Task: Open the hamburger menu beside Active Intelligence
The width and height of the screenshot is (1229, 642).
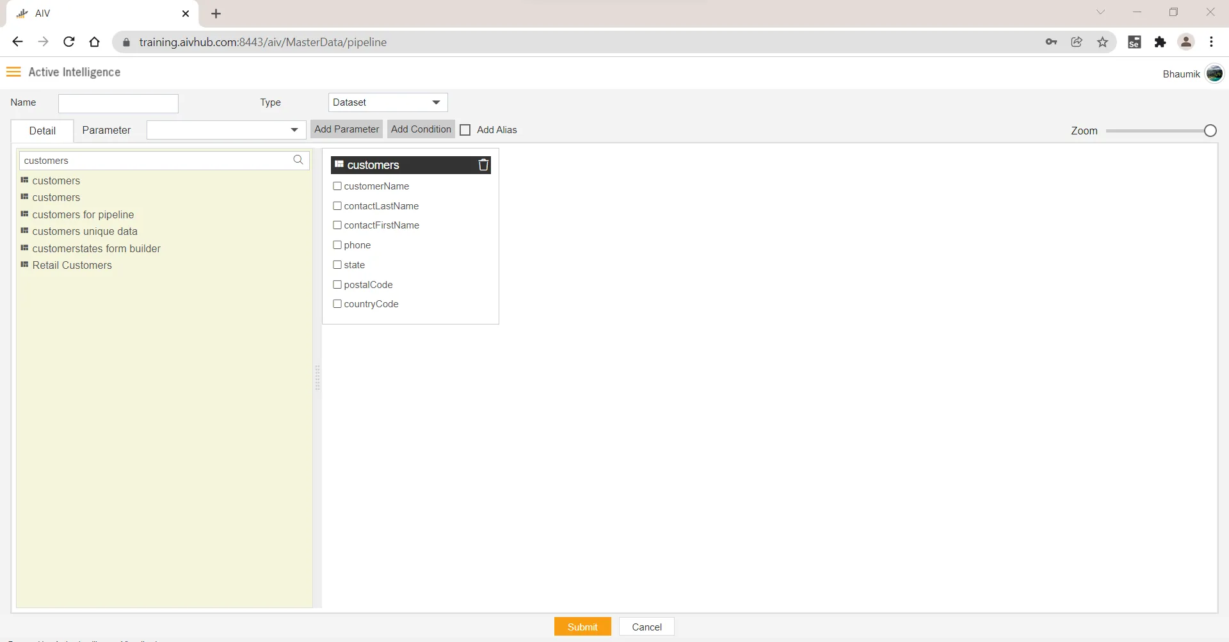Action: tap(13, 72)
